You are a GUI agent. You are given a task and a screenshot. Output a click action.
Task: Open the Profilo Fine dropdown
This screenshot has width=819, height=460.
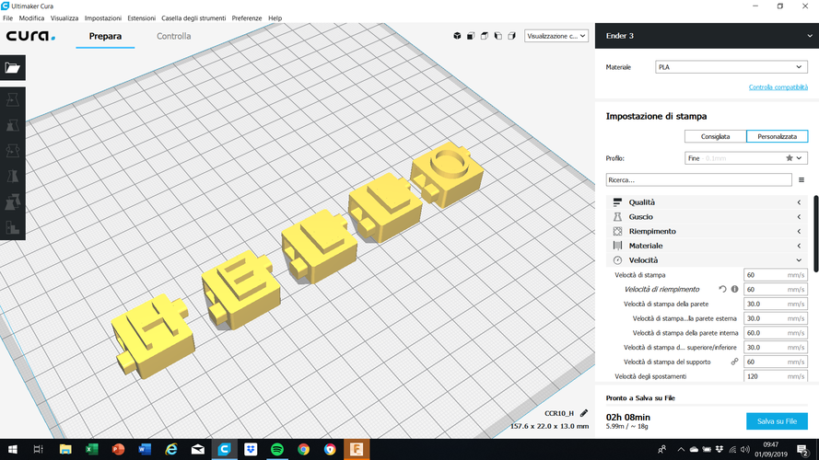(746, 158)
